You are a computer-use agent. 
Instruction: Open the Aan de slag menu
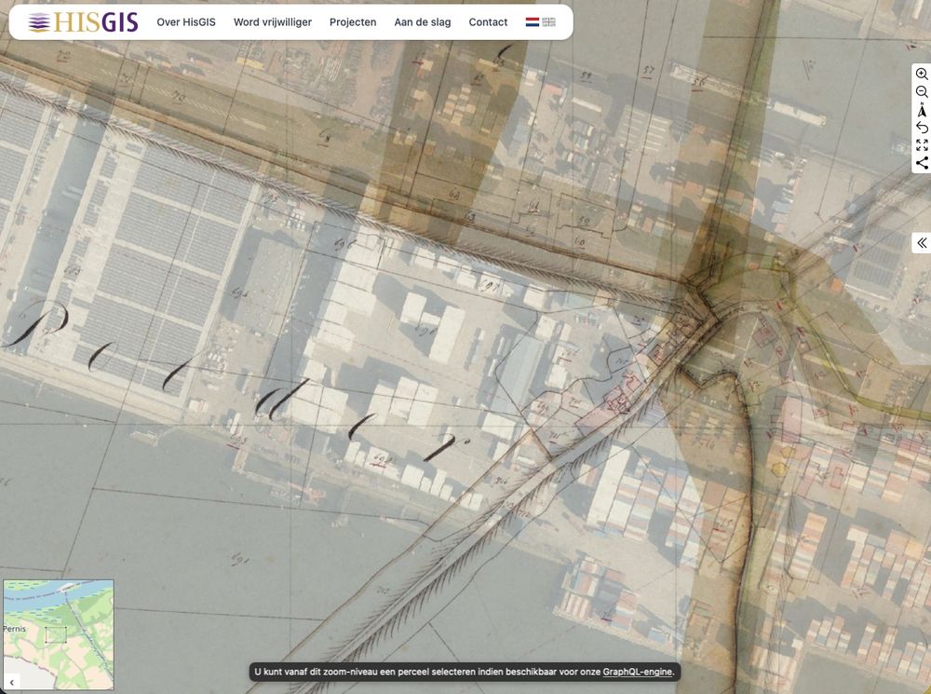[422, 22]
